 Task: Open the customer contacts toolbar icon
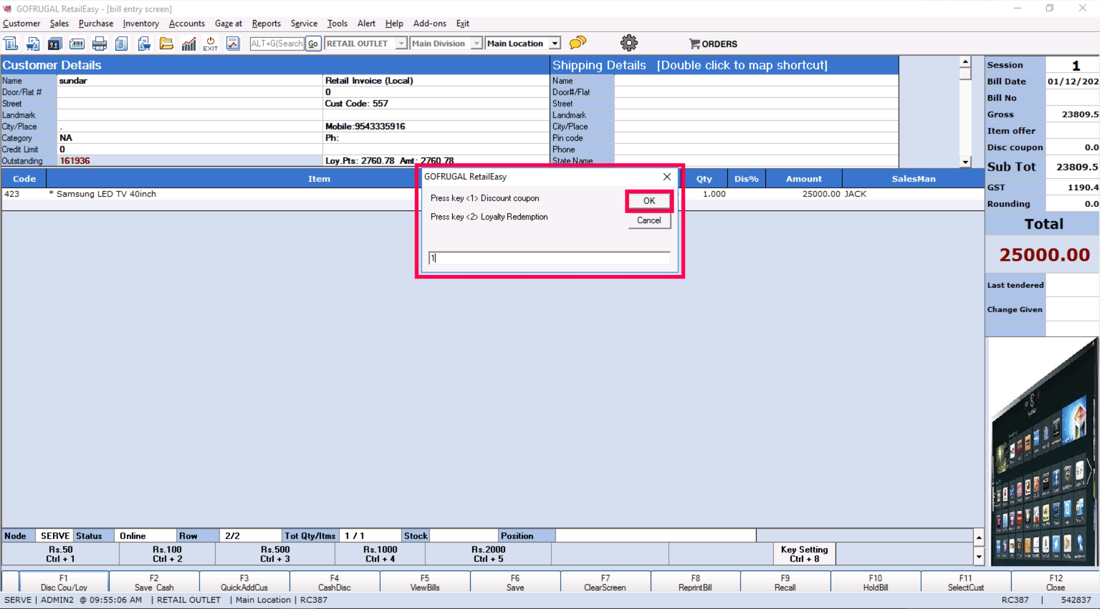coord(54,44)
